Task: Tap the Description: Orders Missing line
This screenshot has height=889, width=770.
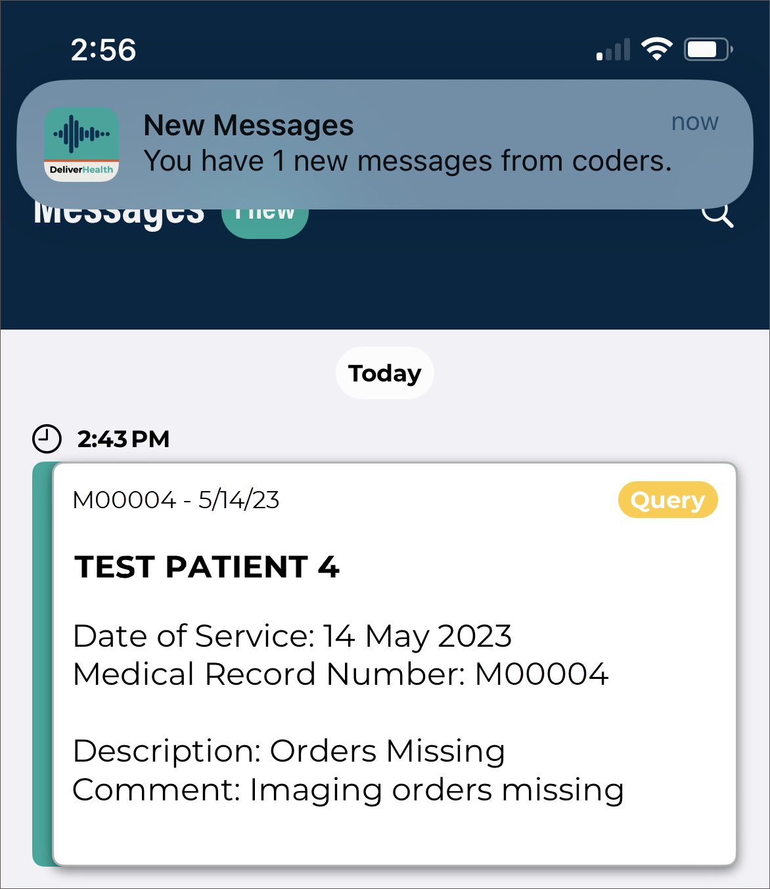Action: 288,751
